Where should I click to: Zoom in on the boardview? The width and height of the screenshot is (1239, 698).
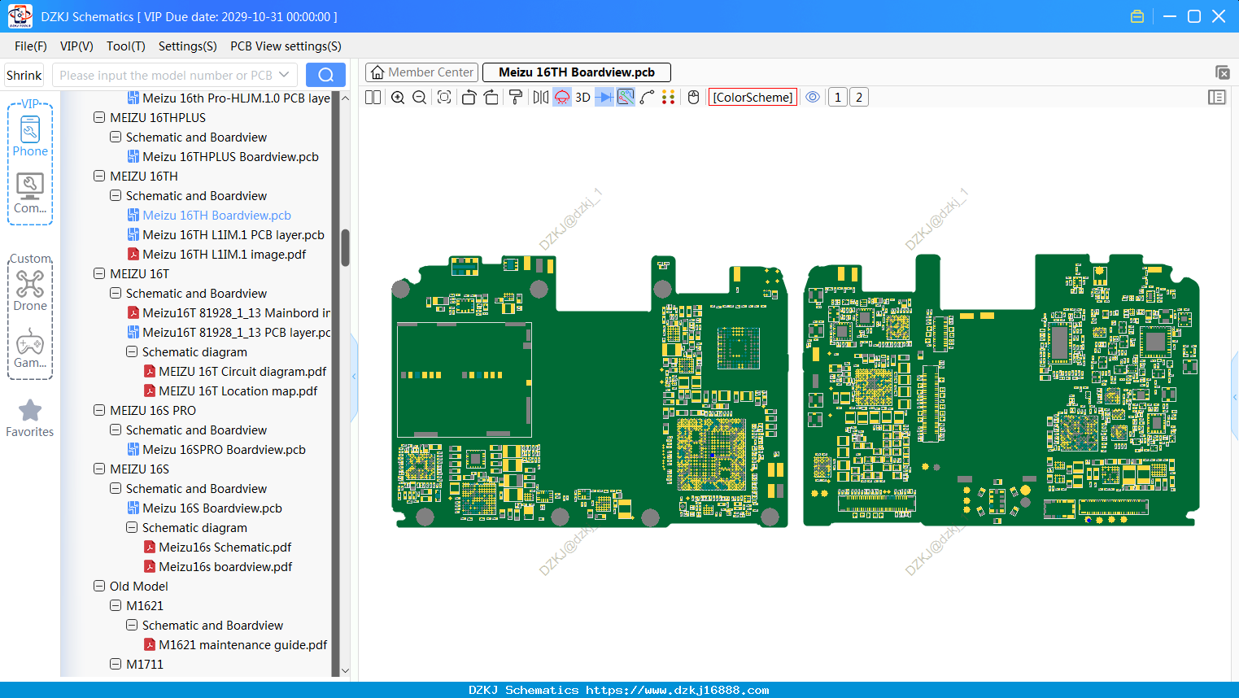coord(398,98)
